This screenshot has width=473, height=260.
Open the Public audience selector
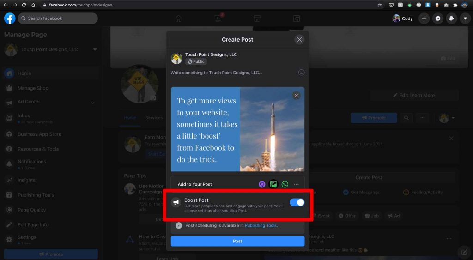tap(196, 61)
